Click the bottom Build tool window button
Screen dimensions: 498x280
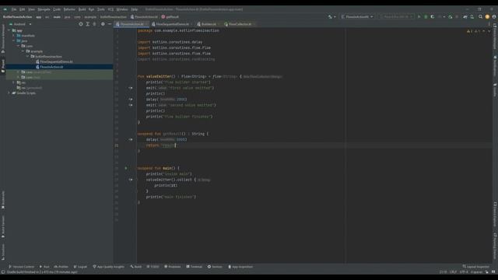tap(136, 267)
